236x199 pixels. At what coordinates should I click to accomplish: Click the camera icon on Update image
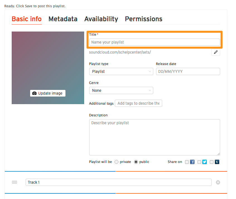click(x=35, y=93)
